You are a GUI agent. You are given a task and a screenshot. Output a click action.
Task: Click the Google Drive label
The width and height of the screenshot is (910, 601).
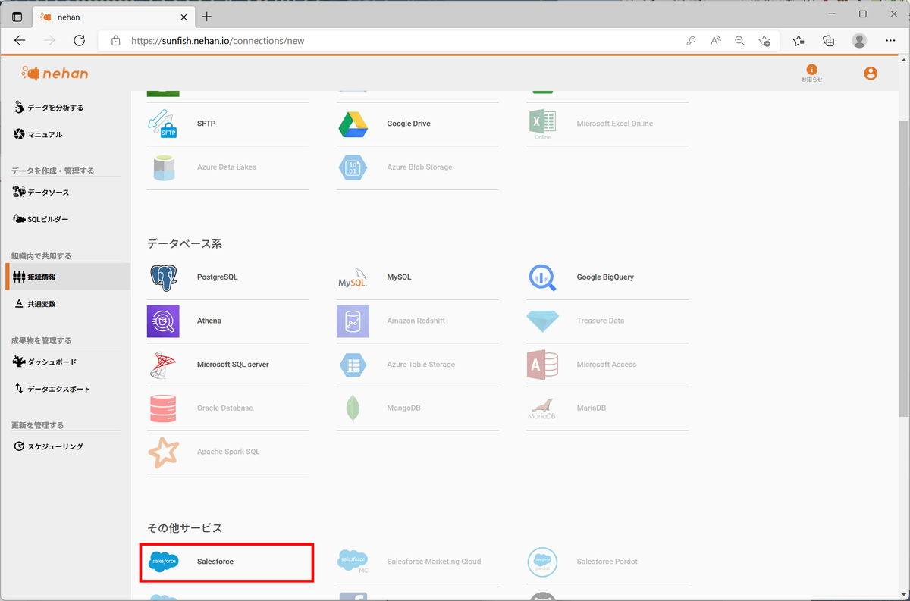pos(409,124)
